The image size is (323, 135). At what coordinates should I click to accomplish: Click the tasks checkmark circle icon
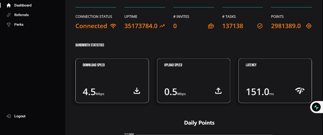(x=260, y=26)
